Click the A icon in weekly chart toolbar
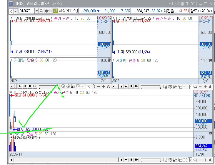This screenshot has width=215, height=165. [x=210, y=87]
